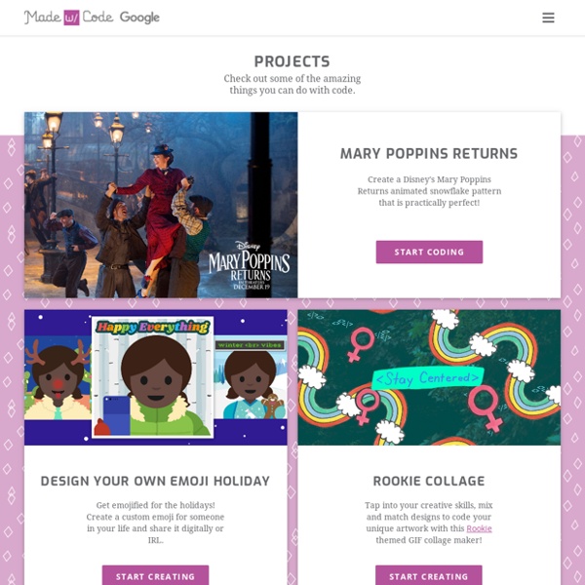Click the winter <br> vibes label
585x585 pixels.
pos(250,345)
